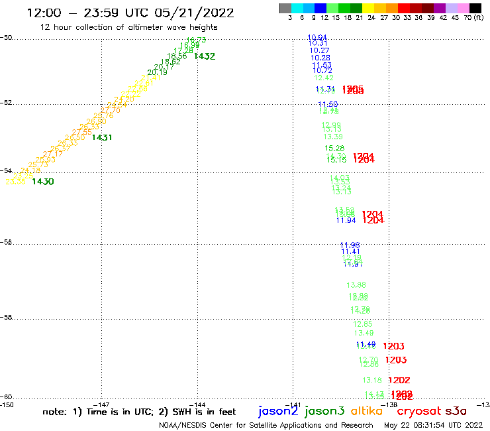Click the 'jason2' satellite legend label

tap(278, 411)
